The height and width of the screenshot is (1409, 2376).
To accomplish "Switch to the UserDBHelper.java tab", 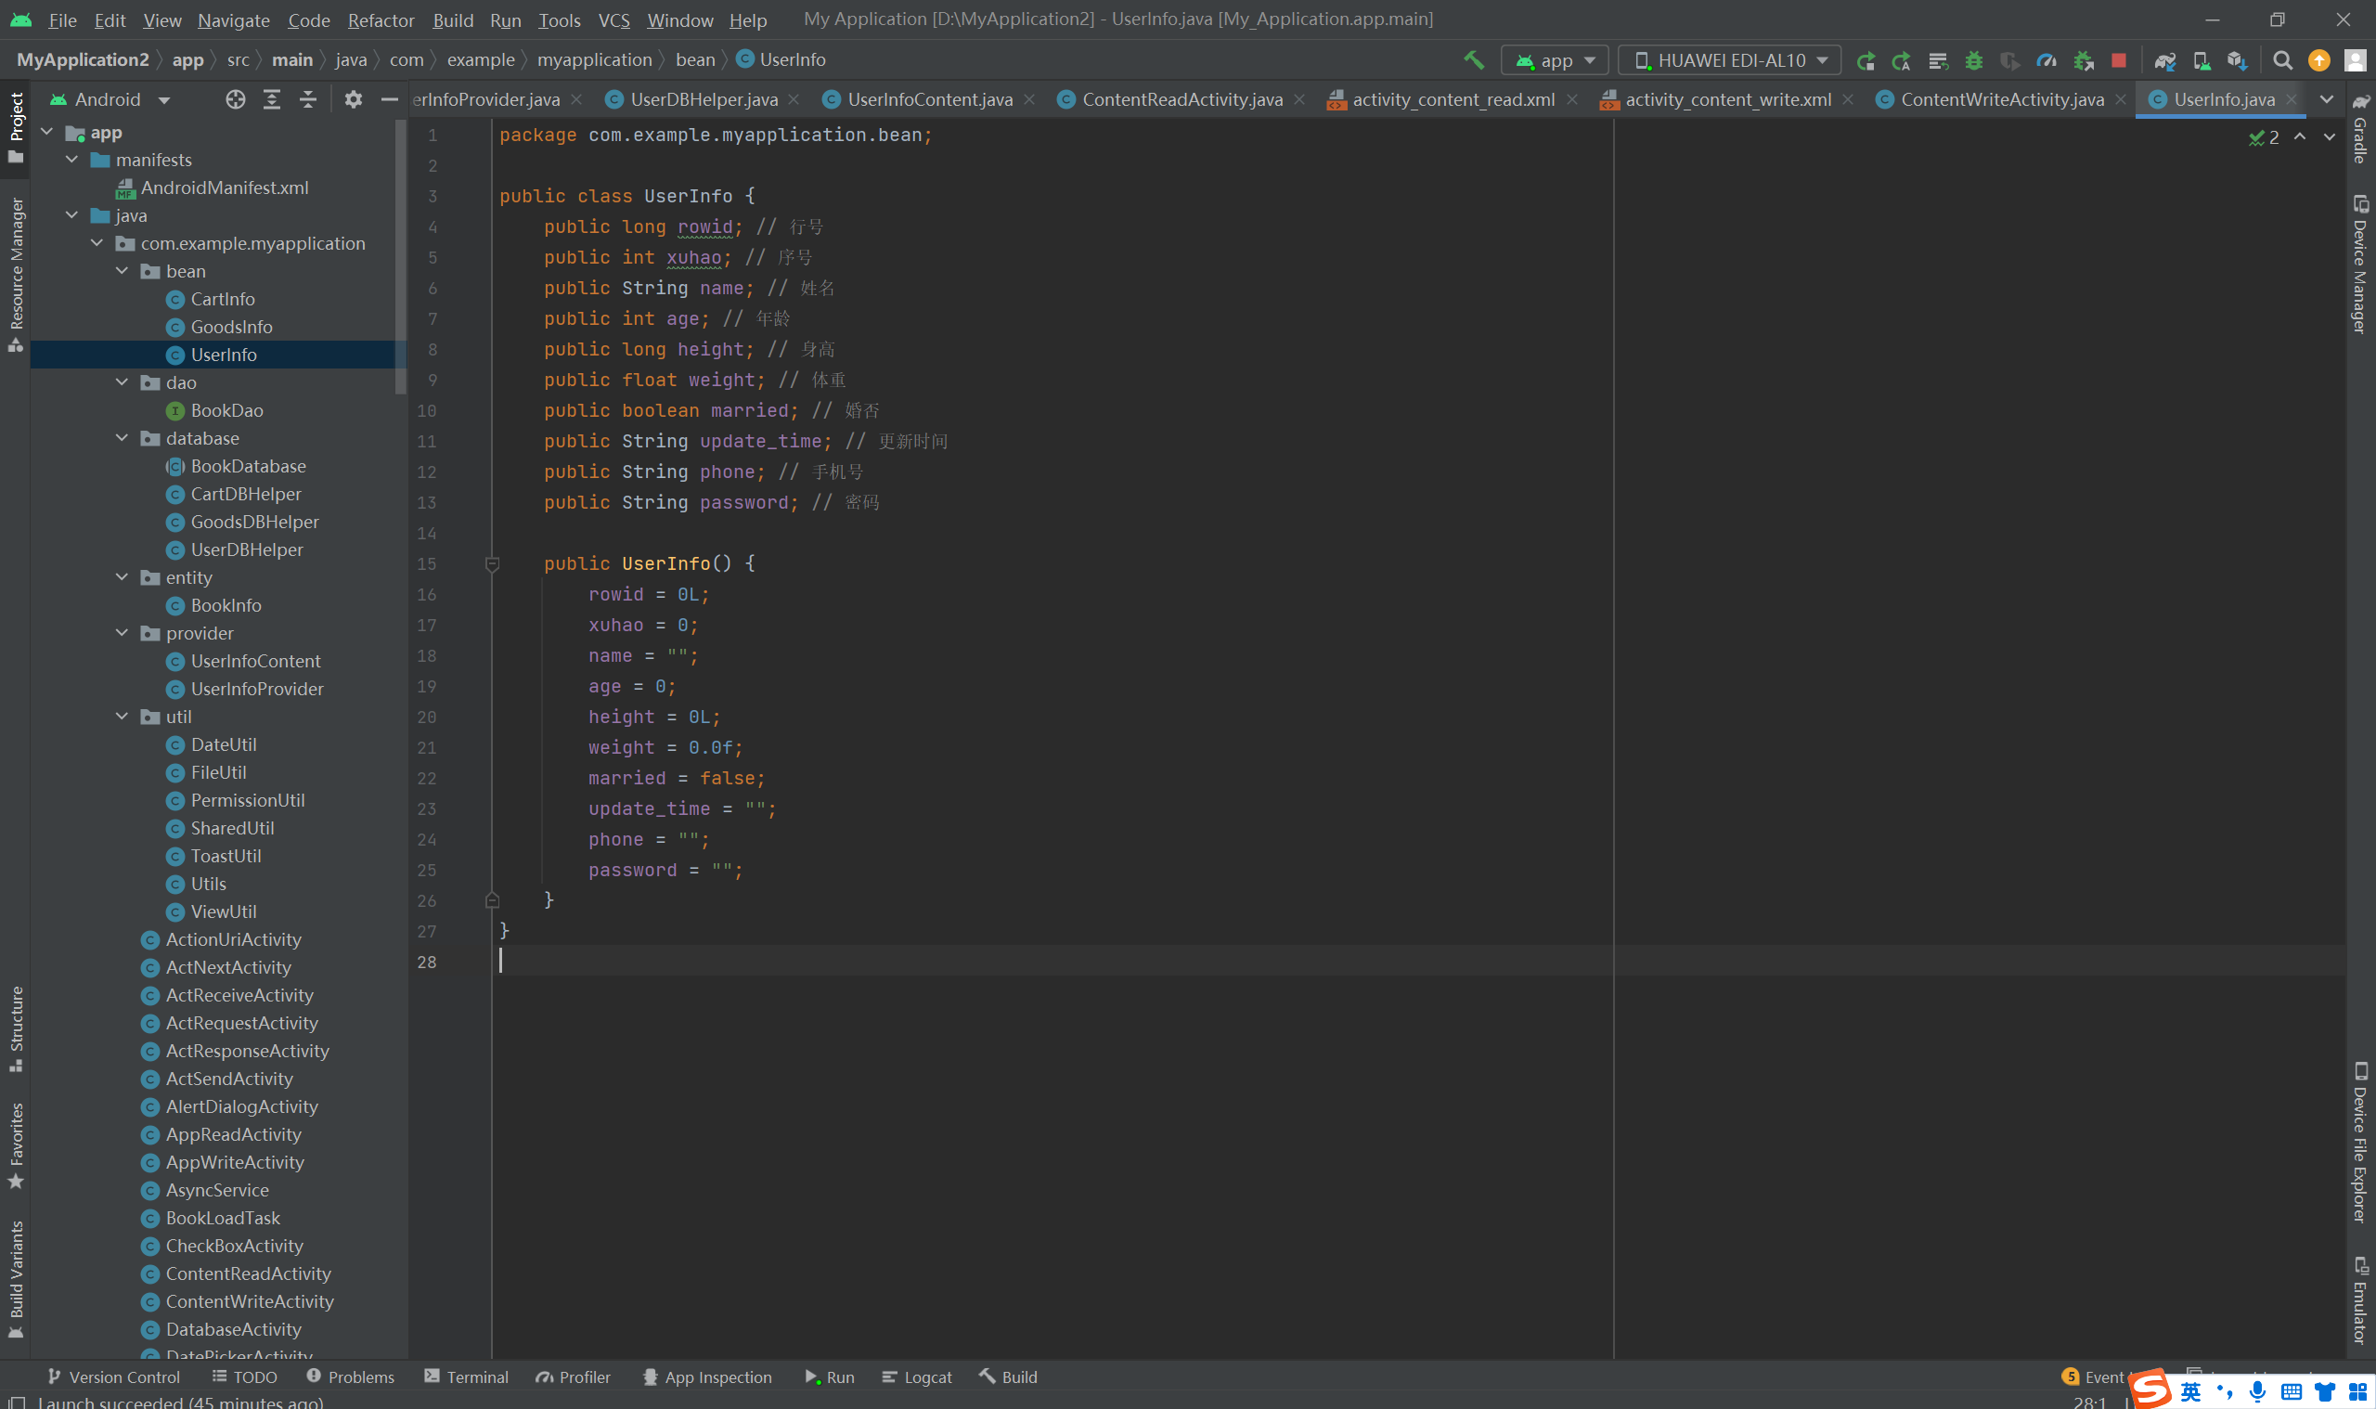I will (704, 99).
